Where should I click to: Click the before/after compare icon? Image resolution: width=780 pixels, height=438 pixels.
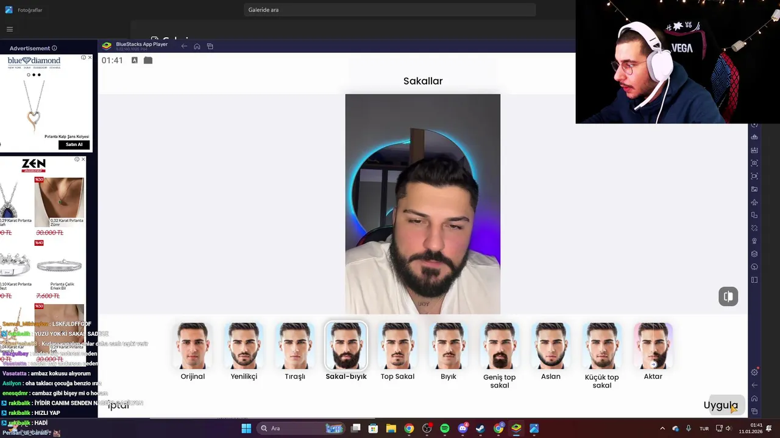pyautogui.click(x=728, y=296)
